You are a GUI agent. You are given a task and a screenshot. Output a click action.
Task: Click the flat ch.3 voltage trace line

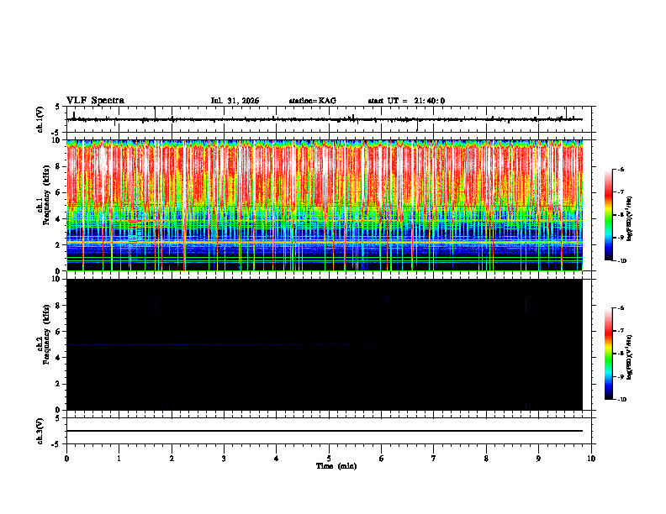pos(325,431)
